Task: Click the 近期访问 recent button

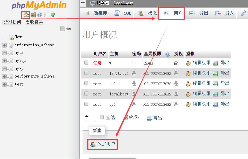Action: coord(12,22)
